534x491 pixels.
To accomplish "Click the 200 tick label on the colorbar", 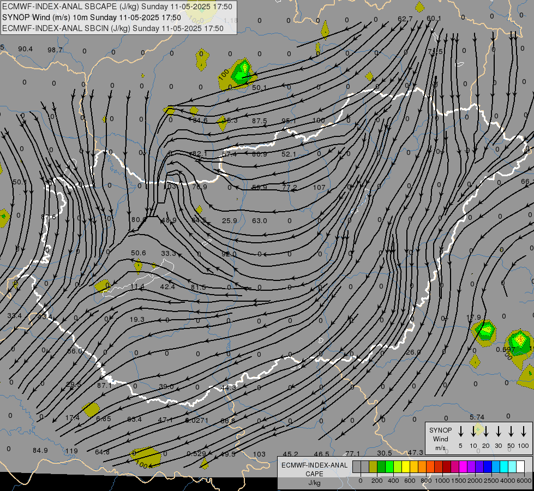I will [x=377, y=481].
